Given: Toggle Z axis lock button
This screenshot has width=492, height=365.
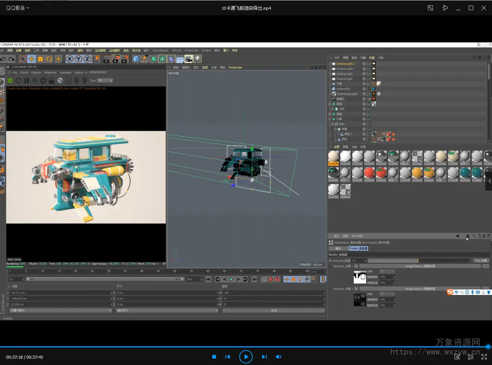Looking at the screenshot, I should (x=87, y=59).
